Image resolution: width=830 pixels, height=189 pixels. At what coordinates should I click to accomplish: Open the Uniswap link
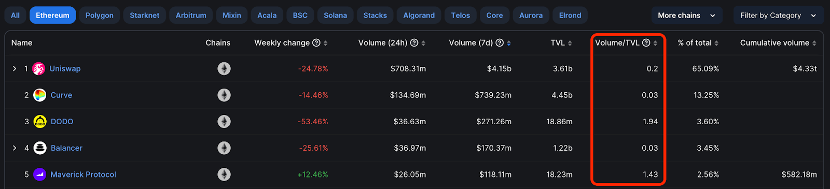point(65,68)
